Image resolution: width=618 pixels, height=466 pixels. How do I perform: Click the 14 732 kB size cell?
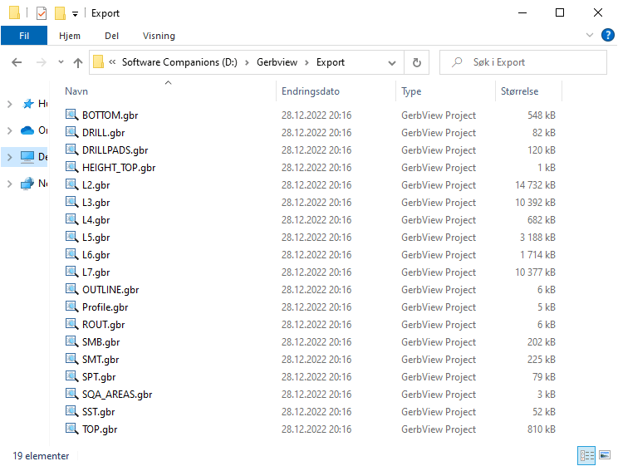pos(535,185)
